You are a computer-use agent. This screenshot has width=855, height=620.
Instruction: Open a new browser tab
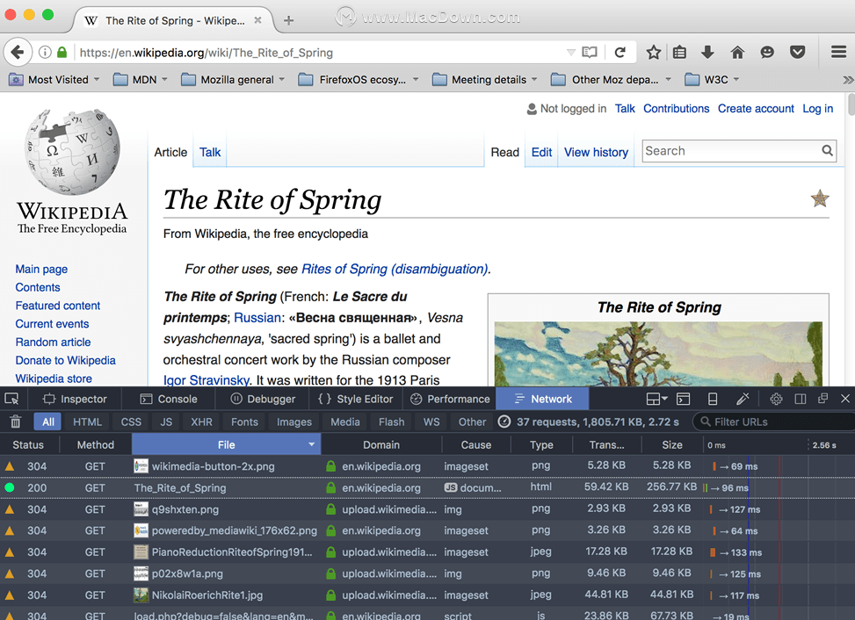click(288, 21)
